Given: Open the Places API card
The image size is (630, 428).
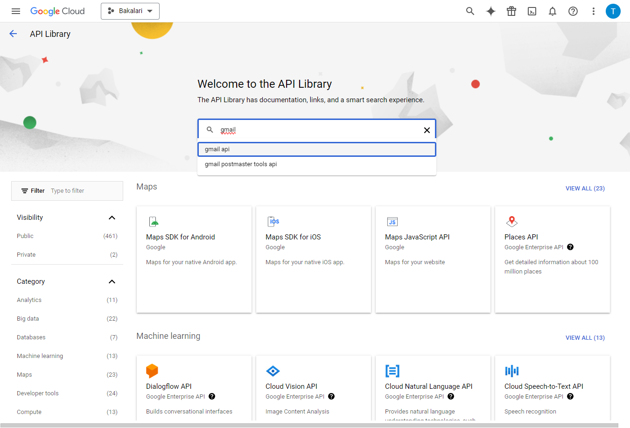Looking at the screenshot, I should [553, 260].
